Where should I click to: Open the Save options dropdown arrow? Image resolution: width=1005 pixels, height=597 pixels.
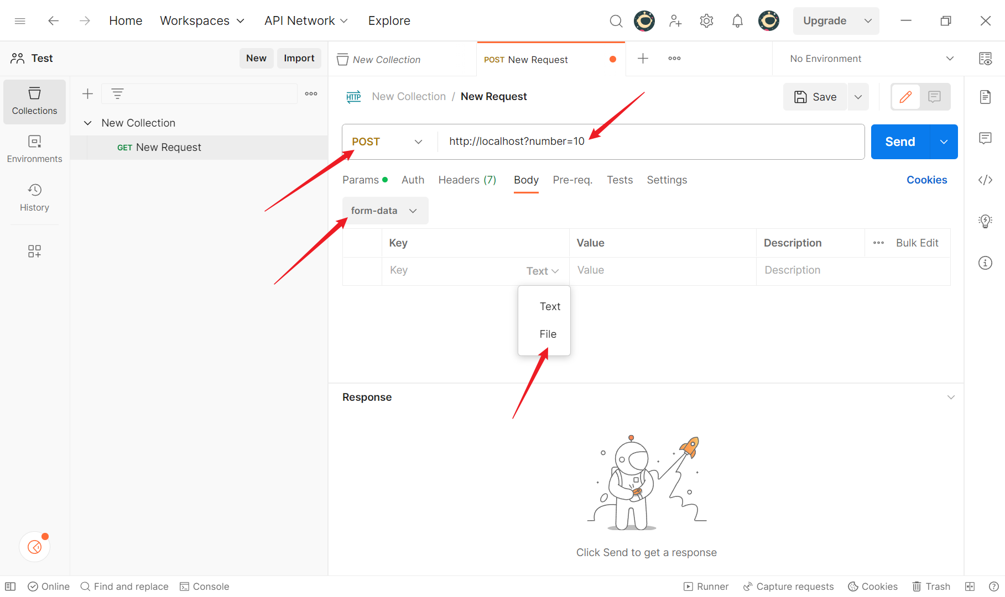click(x=858, y=97)
